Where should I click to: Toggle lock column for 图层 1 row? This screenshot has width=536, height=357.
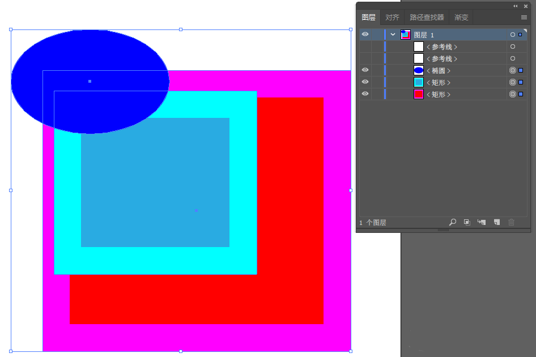tap(377, 35)
